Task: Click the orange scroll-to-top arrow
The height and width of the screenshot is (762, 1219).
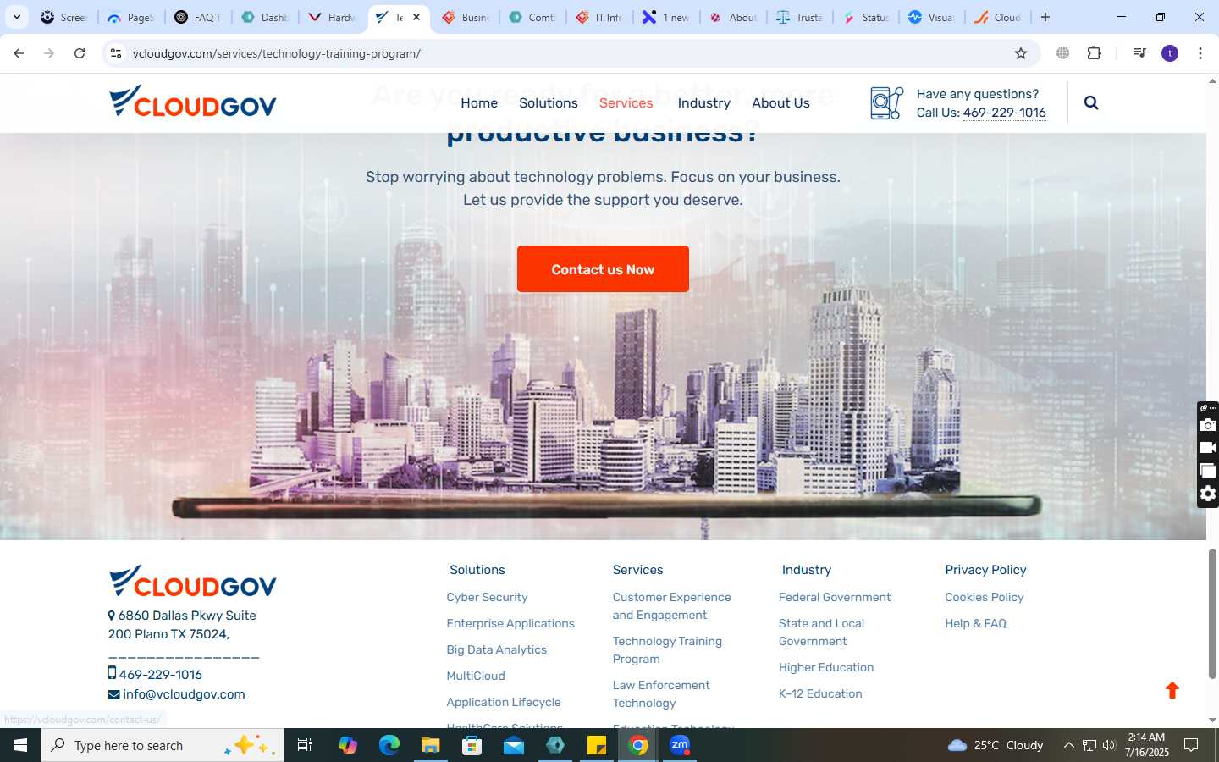Action: pos(1172,690)
